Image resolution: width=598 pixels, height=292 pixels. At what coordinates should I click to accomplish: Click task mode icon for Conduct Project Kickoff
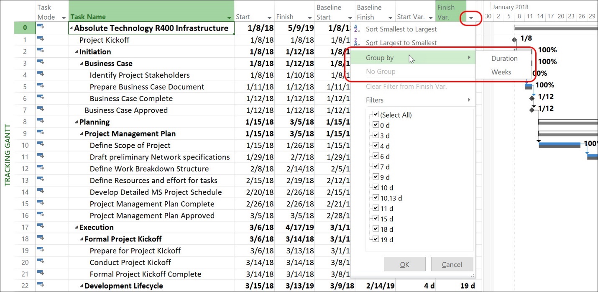[41, 261]
